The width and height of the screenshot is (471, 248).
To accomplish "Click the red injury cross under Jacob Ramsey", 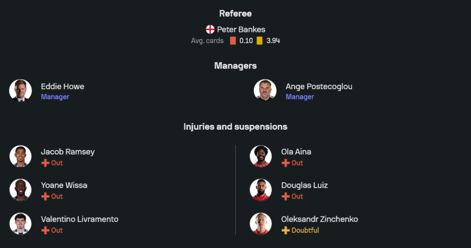I will [45, 163].
